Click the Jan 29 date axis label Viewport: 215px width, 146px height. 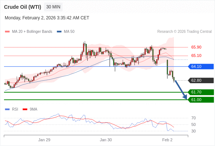tap(44, 140)
